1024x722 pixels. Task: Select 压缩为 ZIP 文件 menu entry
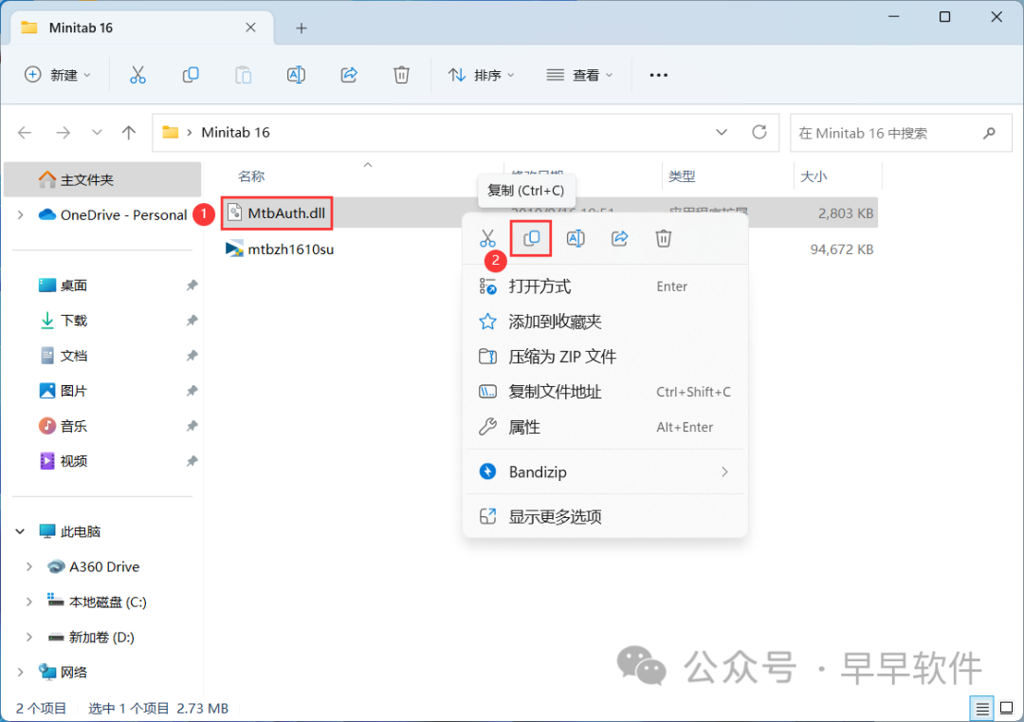[562, 357]
